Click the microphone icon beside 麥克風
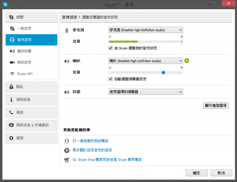This screenshot has height=182, width=237. click(x=67, y=30)
